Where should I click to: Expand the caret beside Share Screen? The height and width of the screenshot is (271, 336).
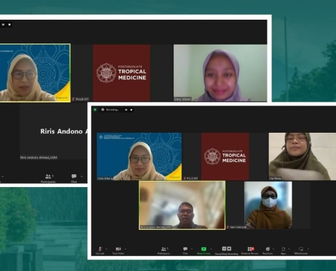tap(211, 249)
